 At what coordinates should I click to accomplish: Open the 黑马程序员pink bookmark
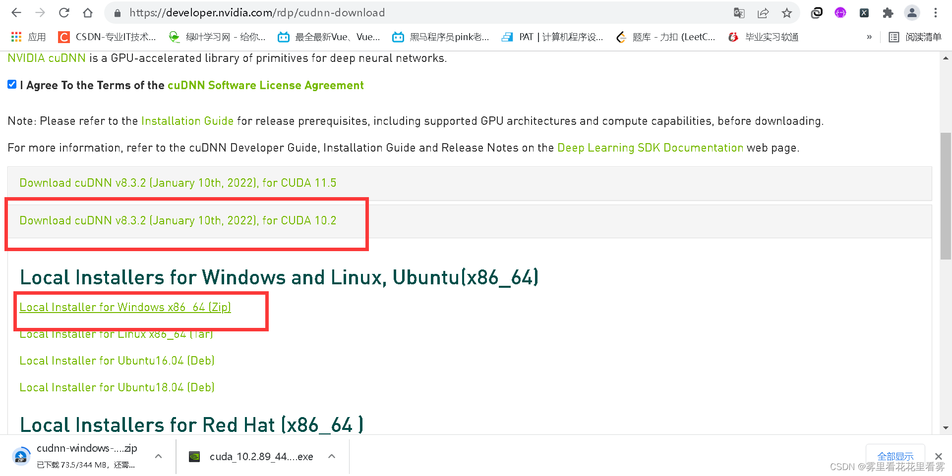tap(441, 37)
